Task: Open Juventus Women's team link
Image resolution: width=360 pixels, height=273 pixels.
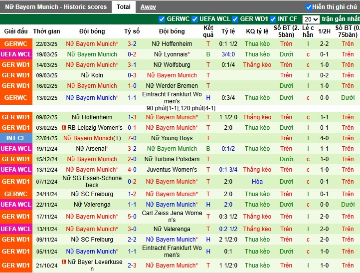Action: 172,170
